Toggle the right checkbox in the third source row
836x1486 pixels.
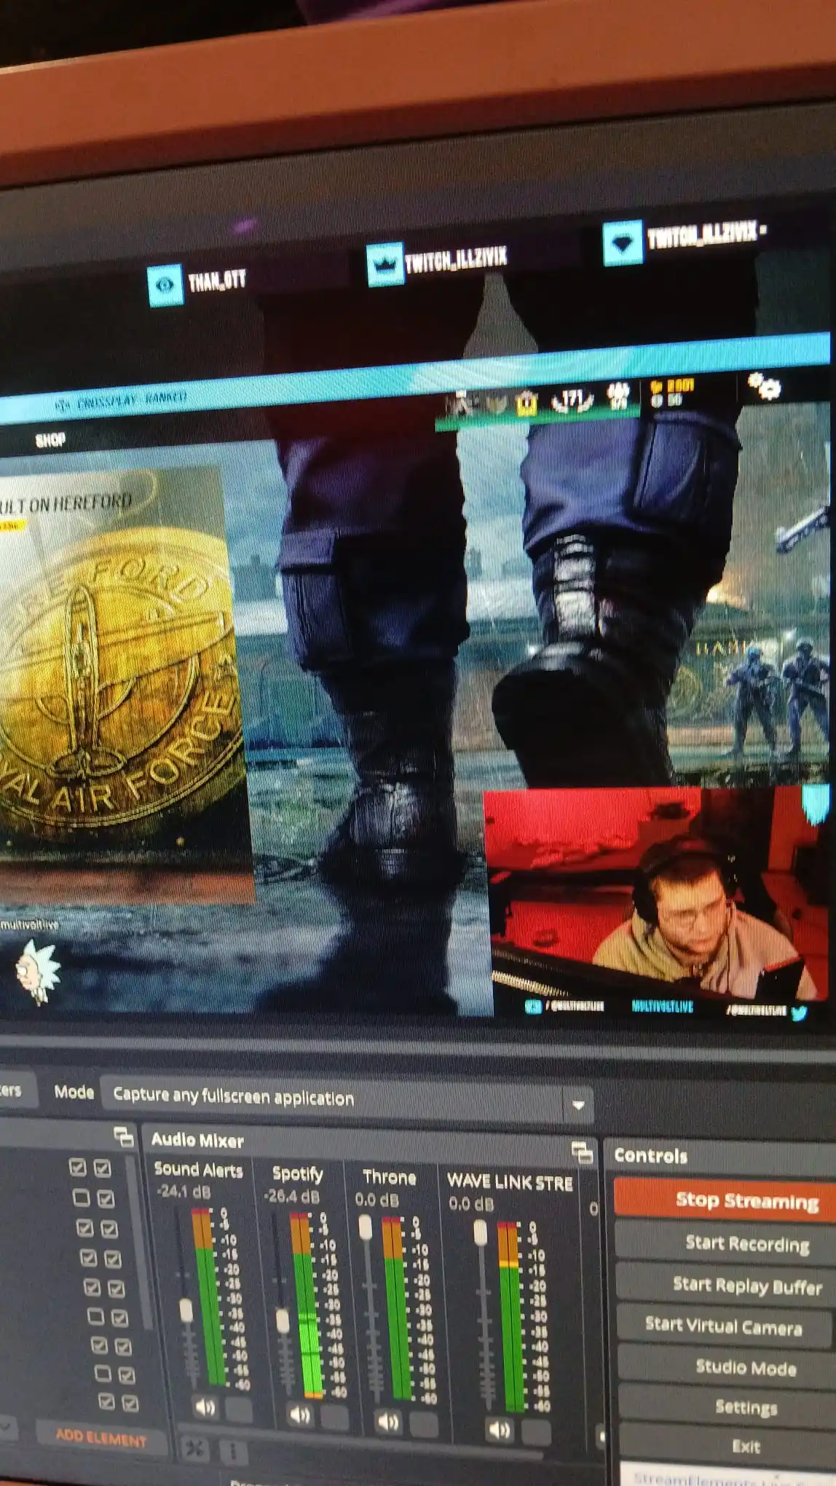click(109, 1230)
